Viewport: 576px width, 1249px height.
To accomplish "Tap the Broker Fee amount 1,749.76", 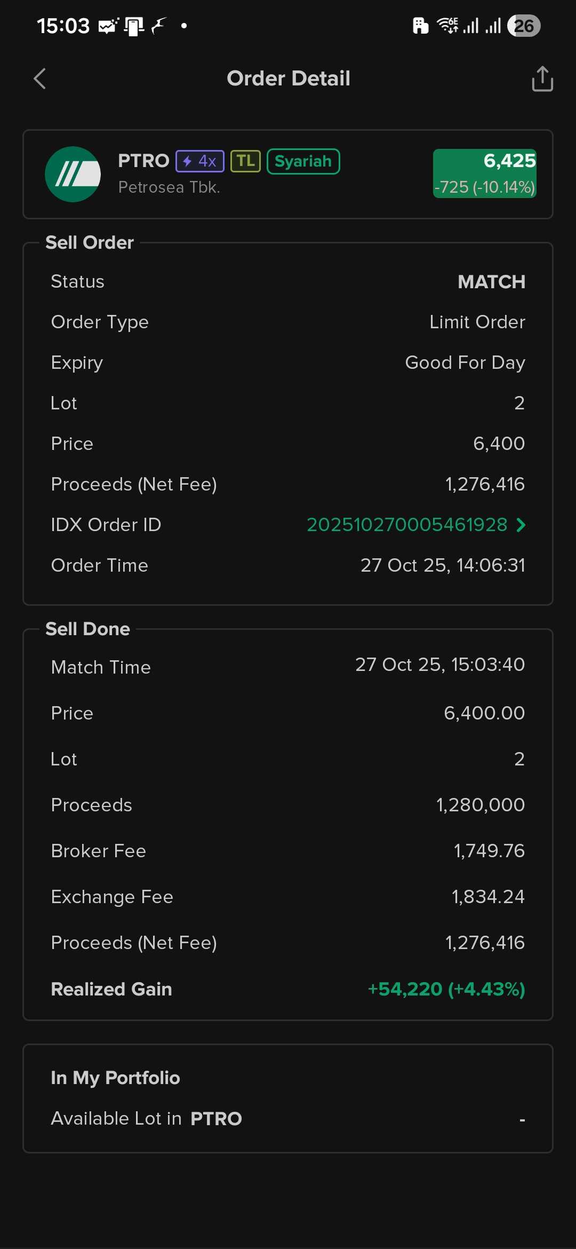I will [489, 851].
